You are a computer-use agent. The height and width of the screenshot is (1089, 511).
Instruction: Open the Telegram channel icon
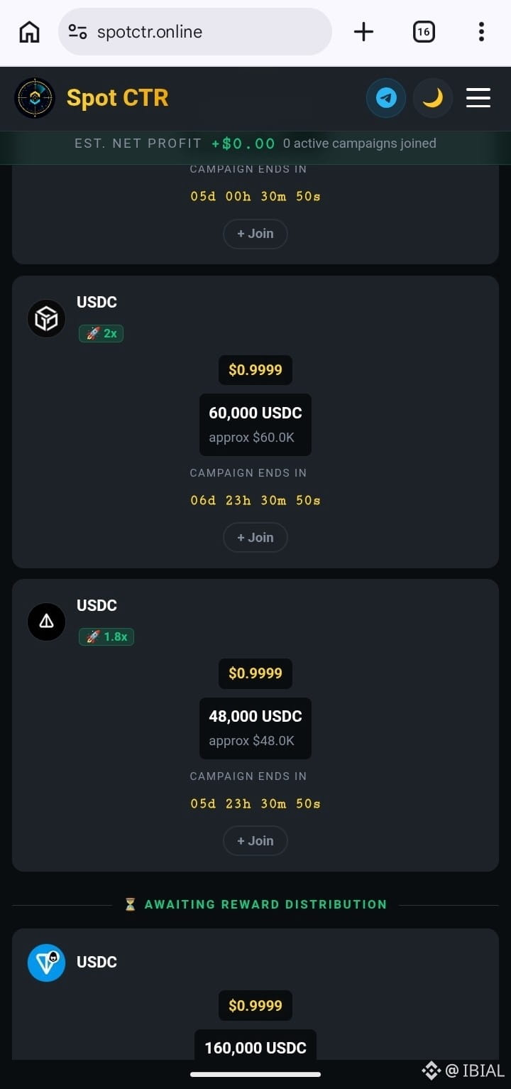(386, 98)
